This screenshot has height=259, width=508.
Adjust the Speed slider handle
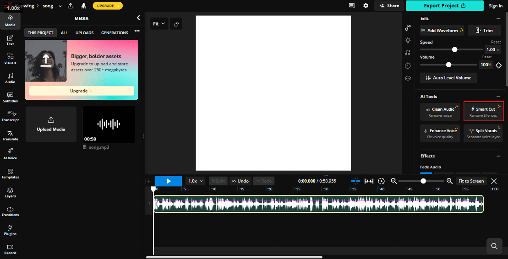454,49
